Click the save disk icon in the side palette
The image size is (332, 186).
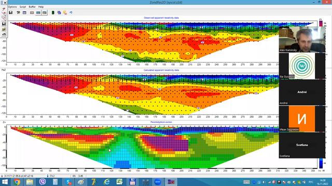(x=4, y=24)
